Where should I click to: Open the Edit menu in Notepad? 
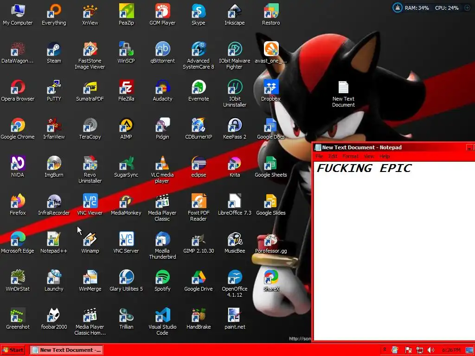[333, 156]
